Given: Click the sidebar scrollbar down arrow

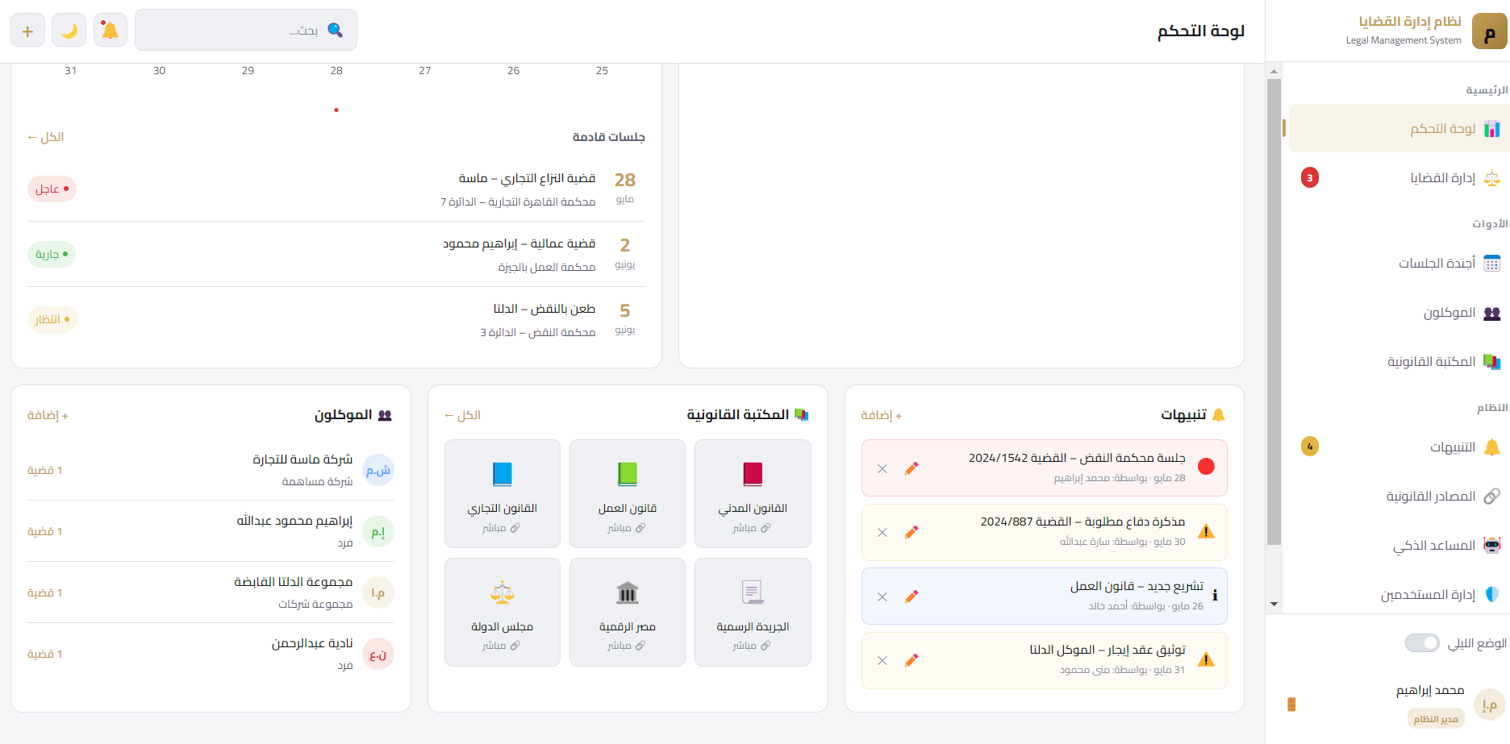Looking at the screenshot, I should pos(1274,604).
